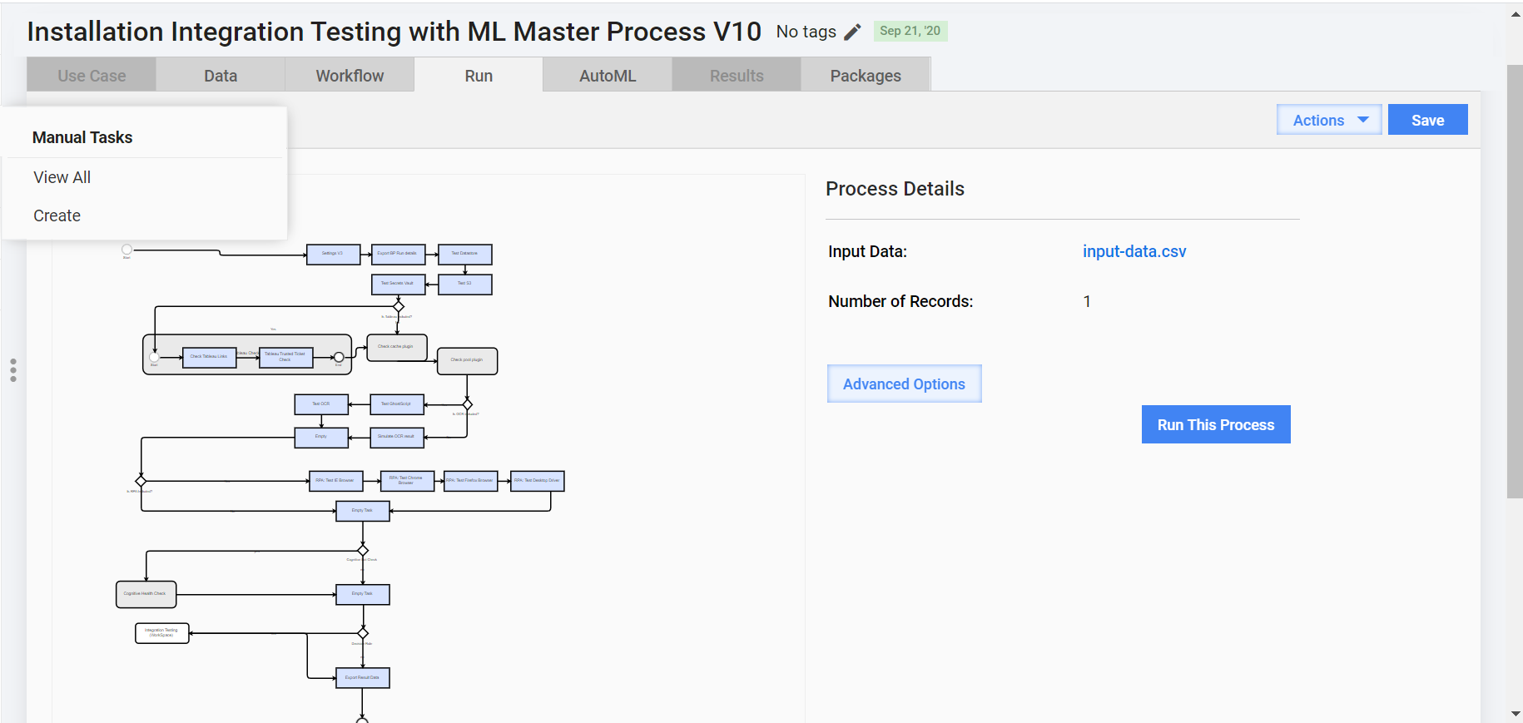Screen dimensions: 1523x723
Task: Select the Settings V3 workflow node
Action: [x=333, y=254]
